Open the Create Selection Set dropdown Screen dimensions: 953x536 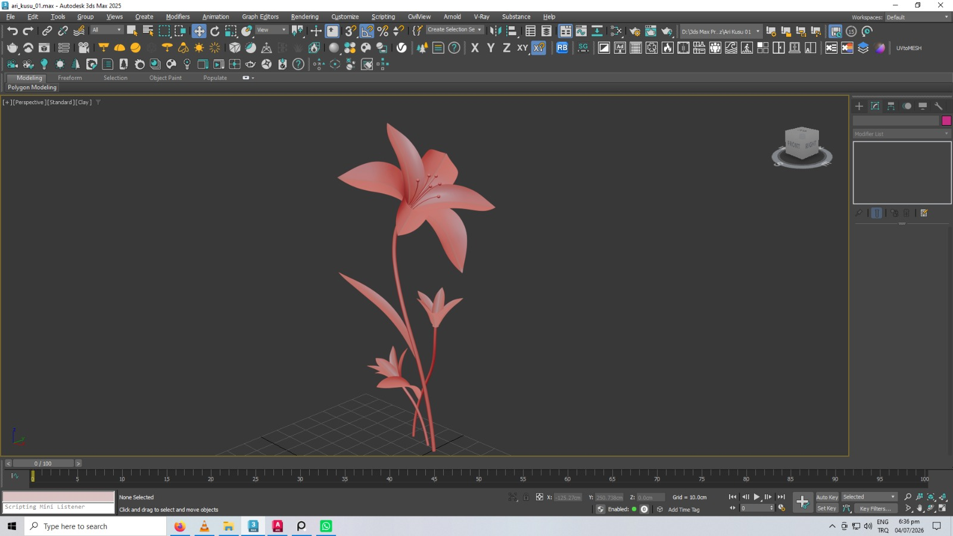point(454,30)
